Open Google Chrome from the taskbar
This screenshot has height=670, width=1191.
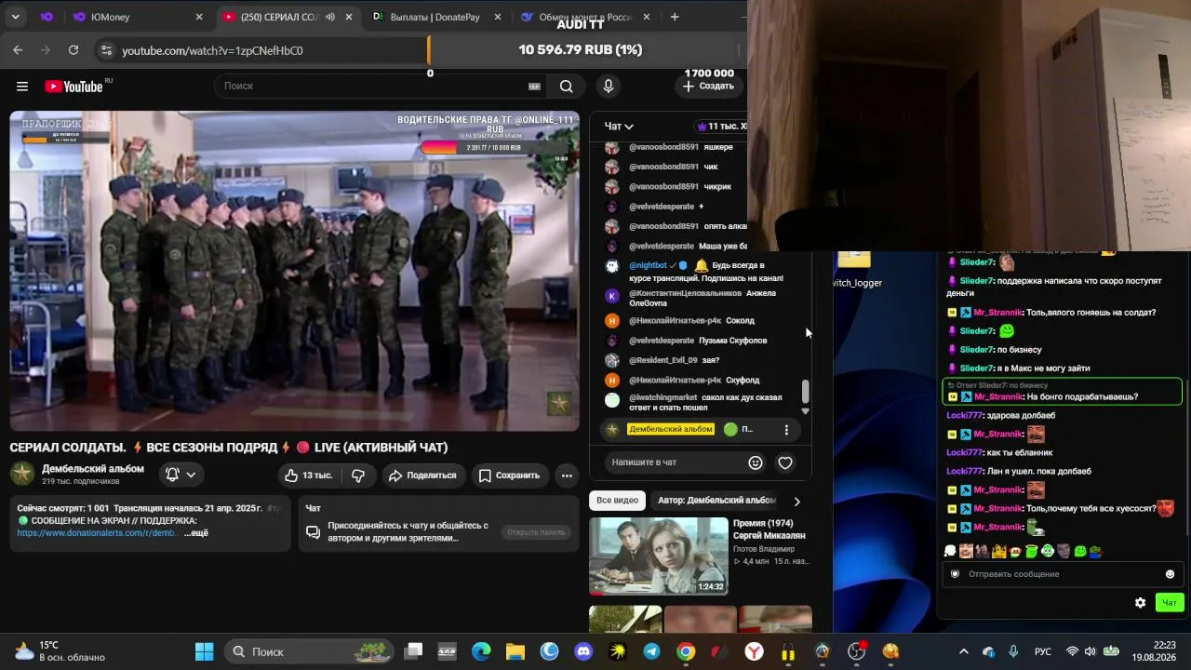[x=686, y=651]
